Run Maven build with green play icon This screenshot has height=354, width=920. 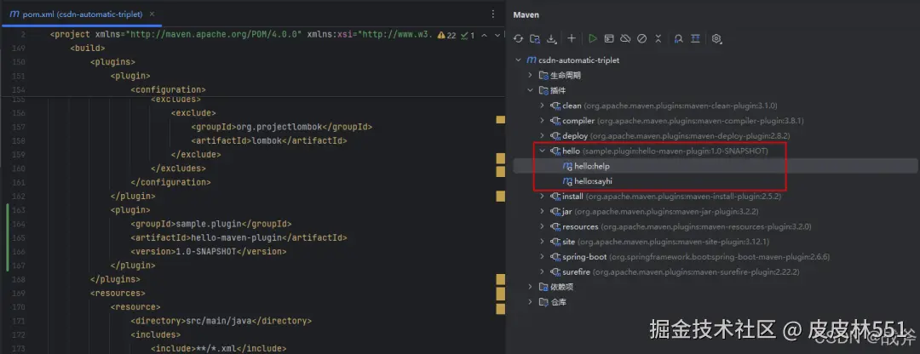[593, 39]
